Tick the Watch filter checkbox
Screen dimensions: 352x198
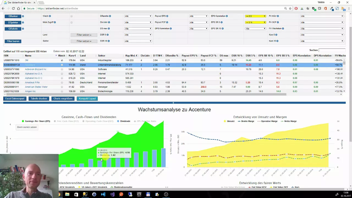coord(71,16)
